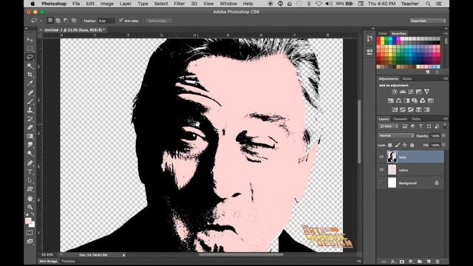Select the Eyedropper tool
Screen dimensions: 473x266
coord(30,83)
